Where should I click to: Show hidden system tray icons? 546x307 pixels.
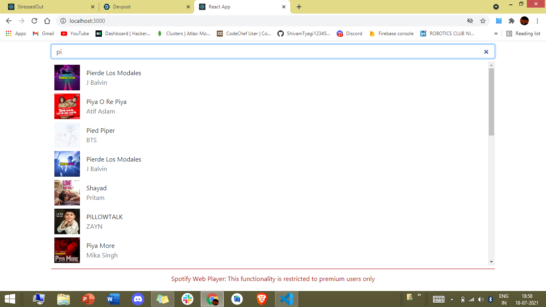(x=452, y=299)
